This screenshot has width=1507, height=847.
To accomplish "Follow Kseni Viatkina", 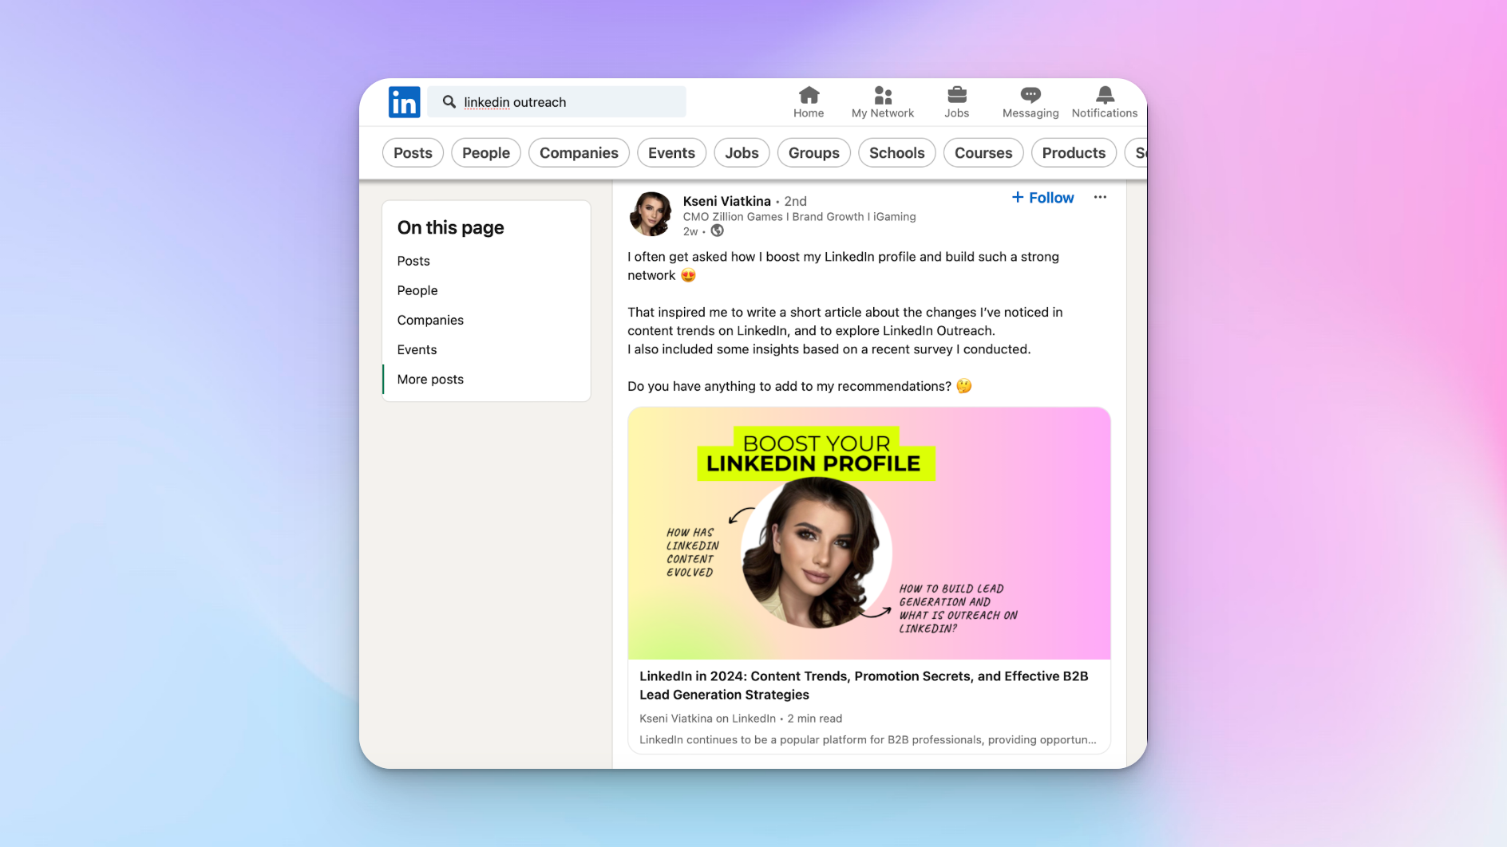I will [1042, 198].
